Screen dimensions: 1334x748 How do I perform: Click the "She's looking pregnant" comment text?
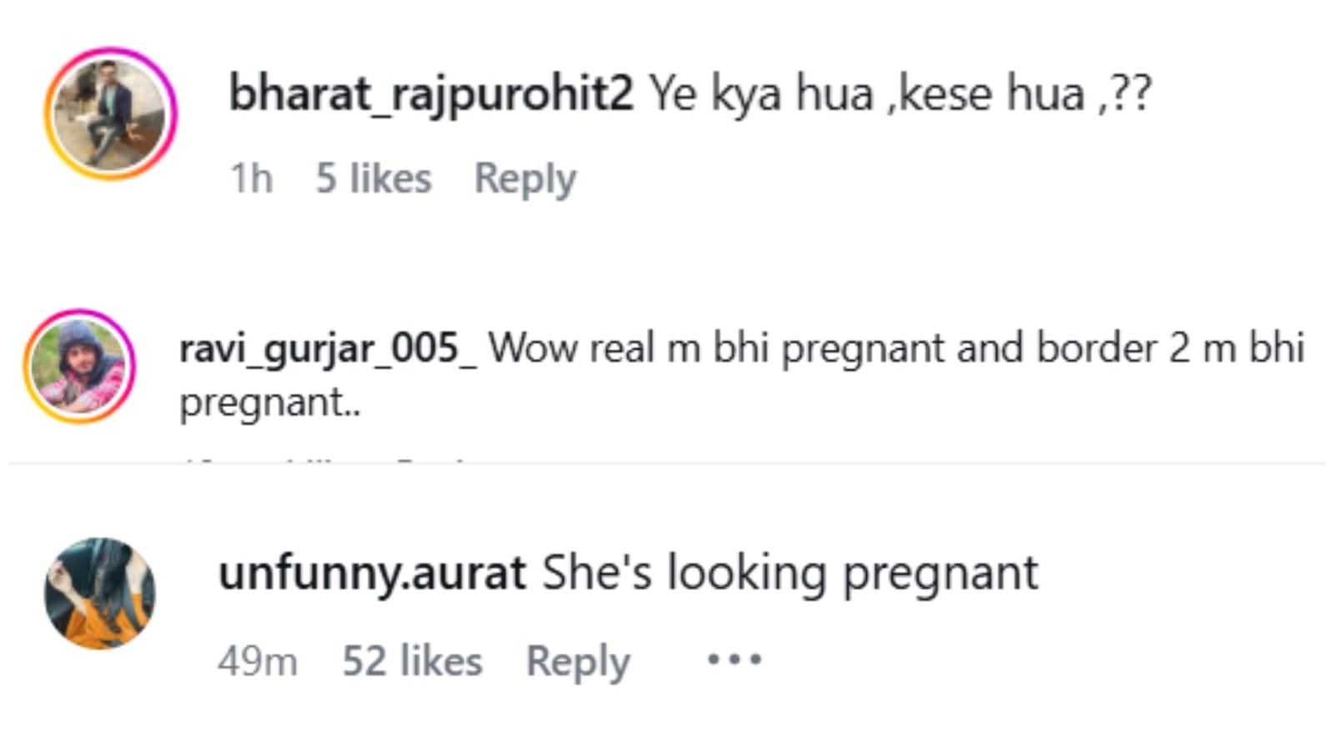pyautogui.click(x=790, y=573)
